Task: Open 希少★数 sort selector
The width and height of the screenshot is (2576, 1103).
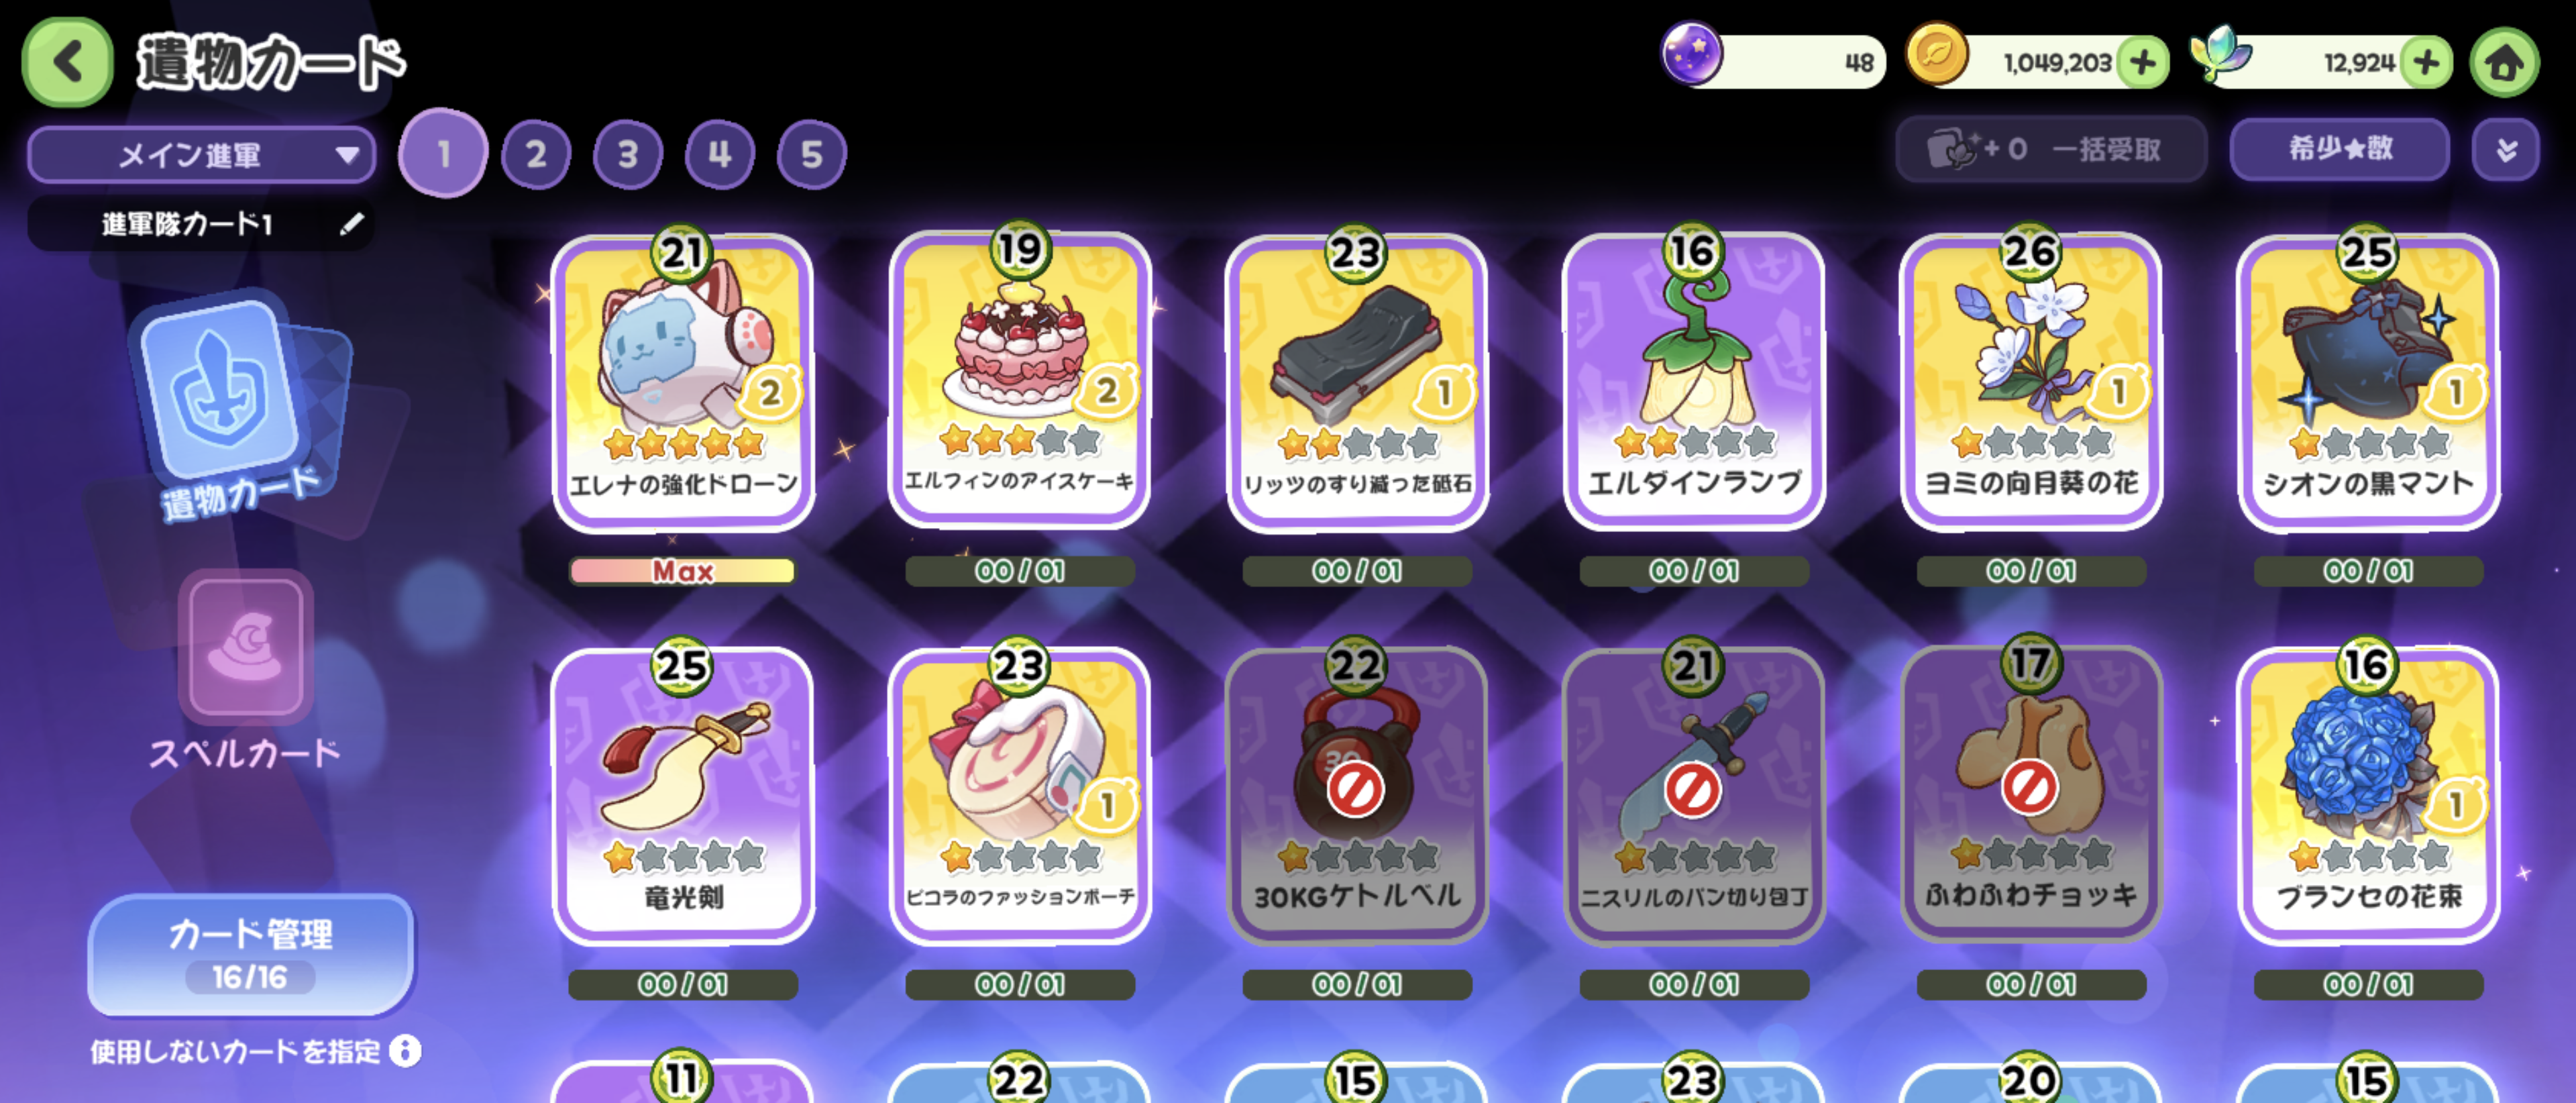Action: coord(2339,150)
